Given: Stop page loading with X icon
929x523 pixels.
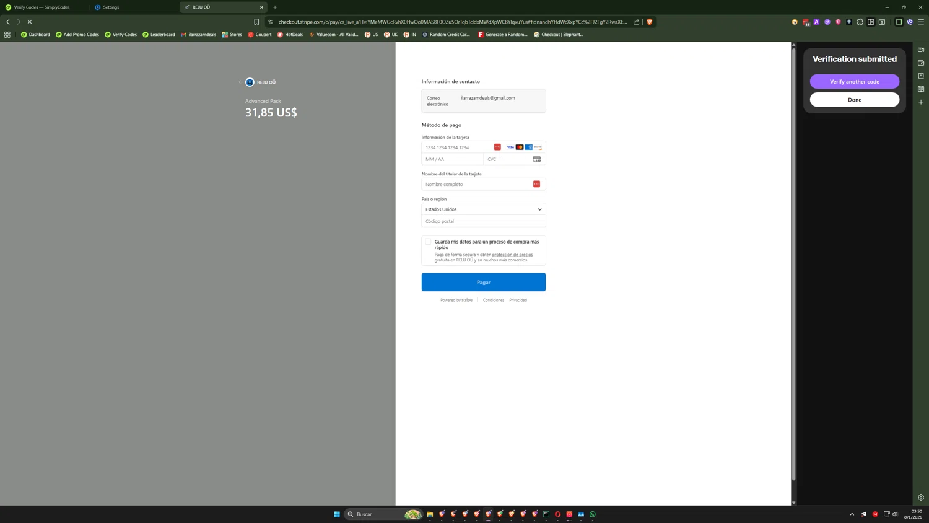Looking at the screenshot, I should coord(30,22).
